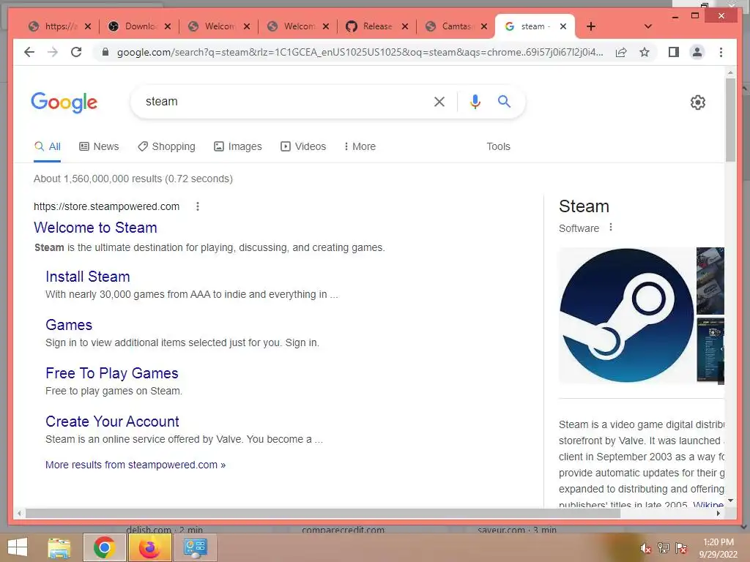Open the Action Center flag icon
Screen dimensions: 750x562
(x=680, y=548)
